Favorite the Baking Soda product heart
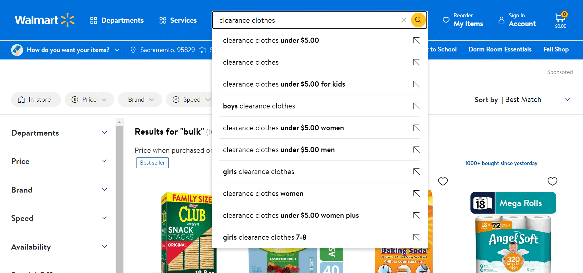This screenshot has height=273, width=583. click(x=443, y=181)
